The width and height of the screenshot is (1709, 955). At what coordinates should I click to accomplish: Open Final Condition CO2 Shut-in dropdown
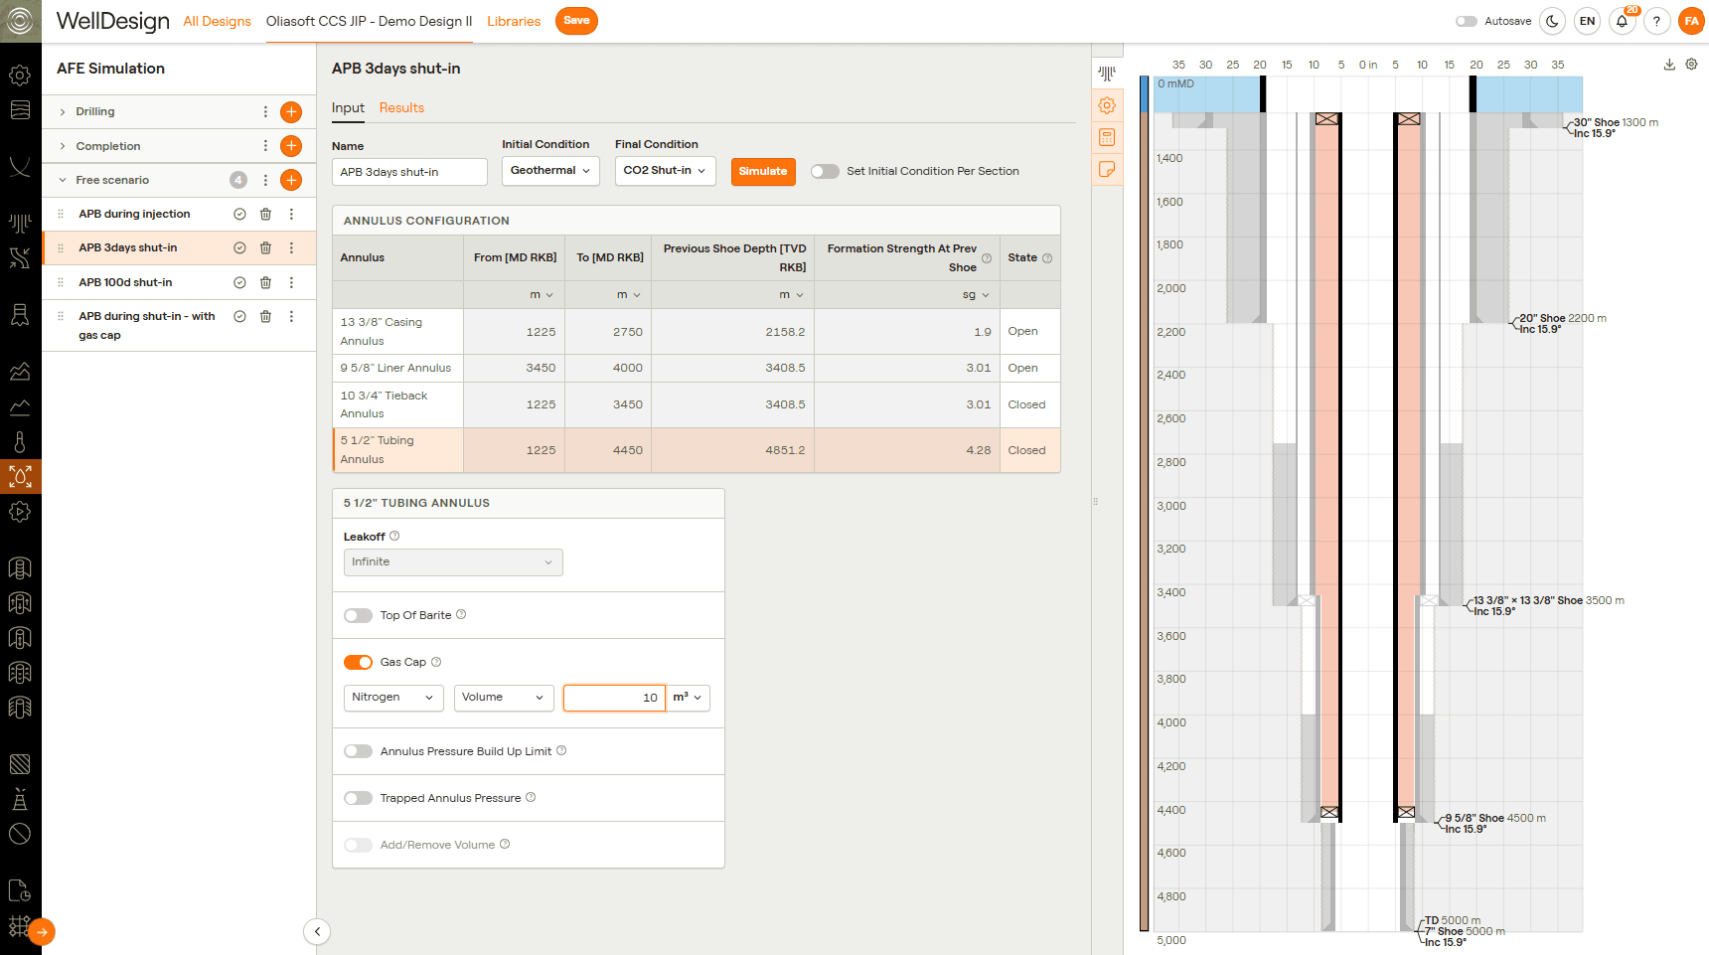click(x=665, y=171)
